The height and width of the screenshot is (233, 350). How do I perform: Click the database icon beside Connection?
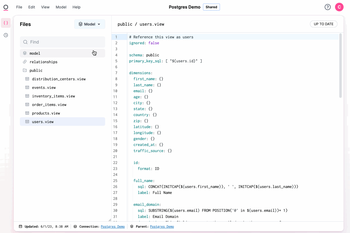[x=75, y=227]
